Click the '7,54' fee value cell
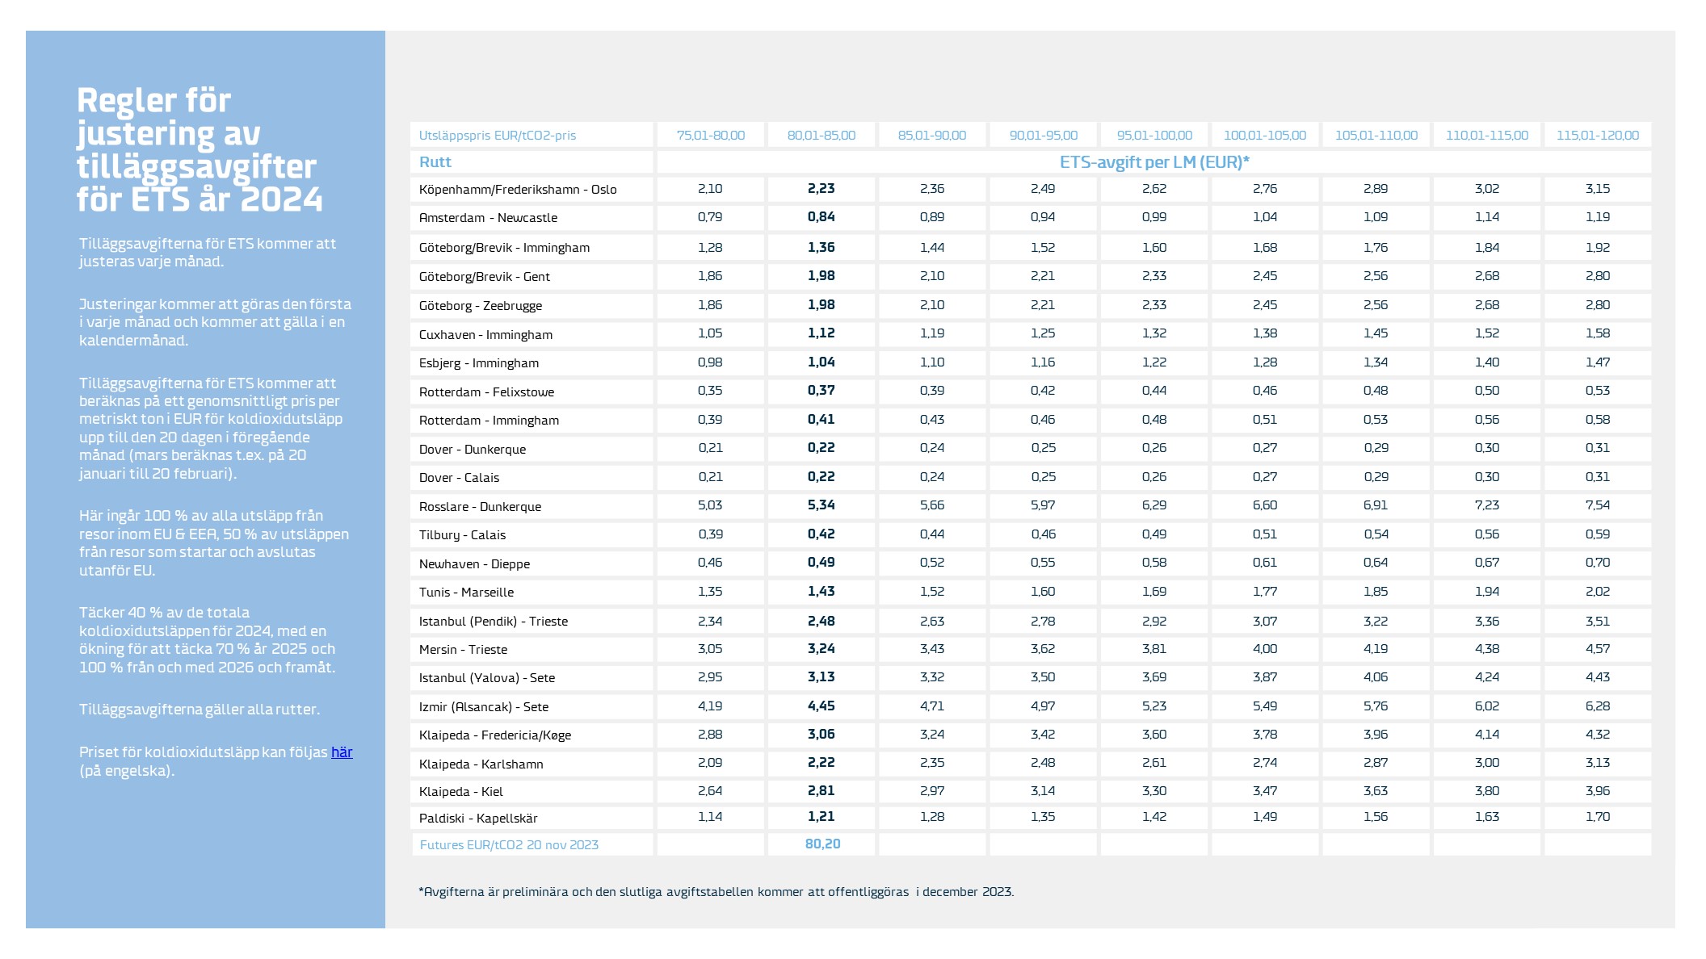 [x=1597, y=505]
